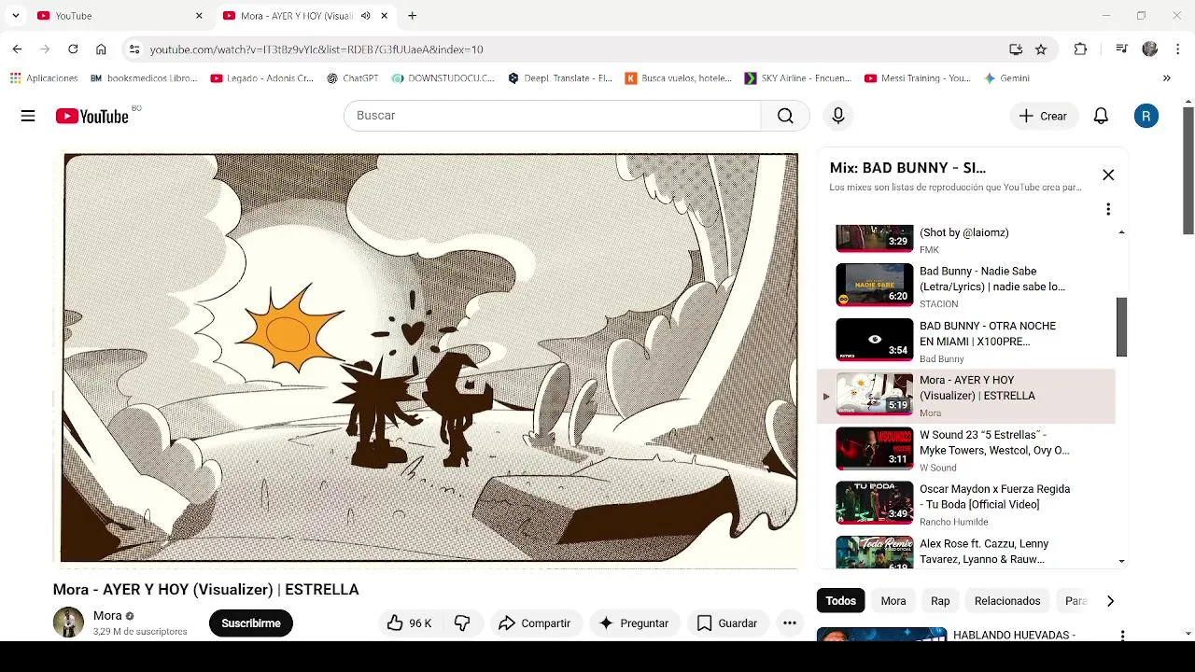Click the Suscribirme button
1195x672 pixels.
point(251,623)
